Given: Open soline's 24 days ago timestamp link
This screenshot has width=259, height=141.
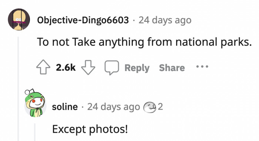Looking at the screenshot, I should coord(114,107).
